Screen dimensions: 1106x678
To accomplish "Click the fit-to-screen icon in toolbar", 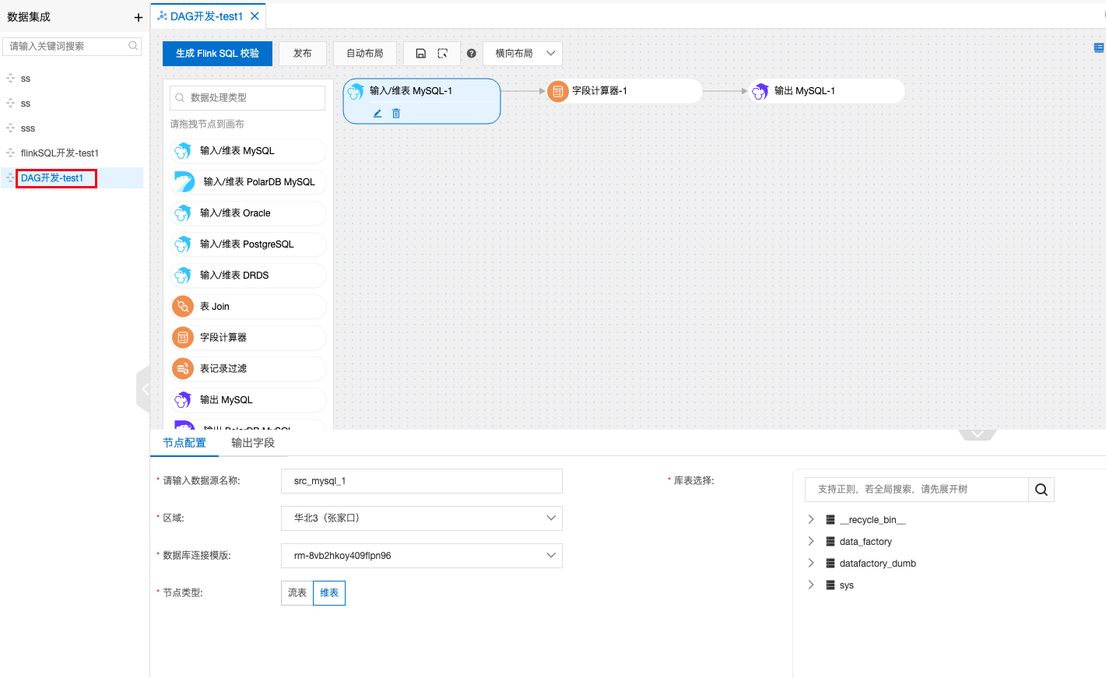I will 443,54.
